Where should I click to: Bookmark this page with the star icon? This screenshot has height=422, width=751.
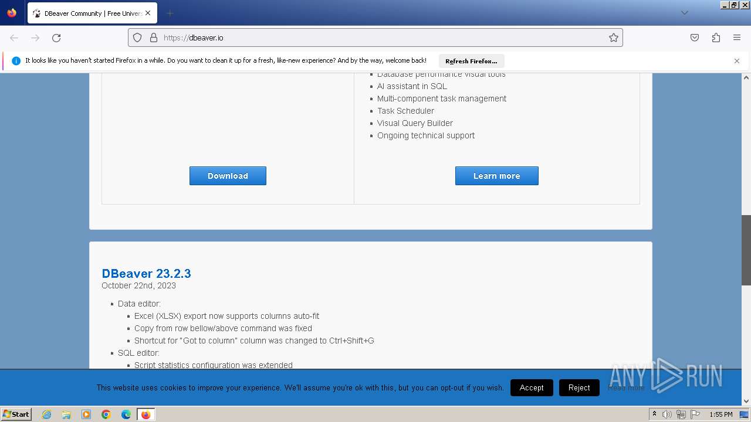[614, 38]
